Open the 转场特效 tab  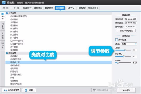click(49, 8)
